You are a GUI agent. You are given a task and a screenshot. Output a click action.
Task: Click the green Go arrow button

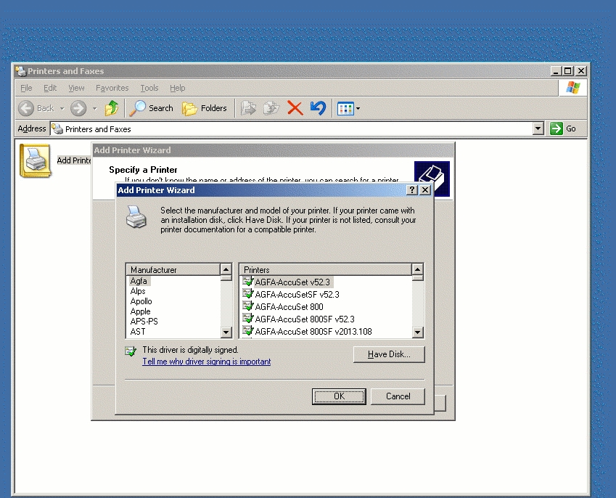557,128
